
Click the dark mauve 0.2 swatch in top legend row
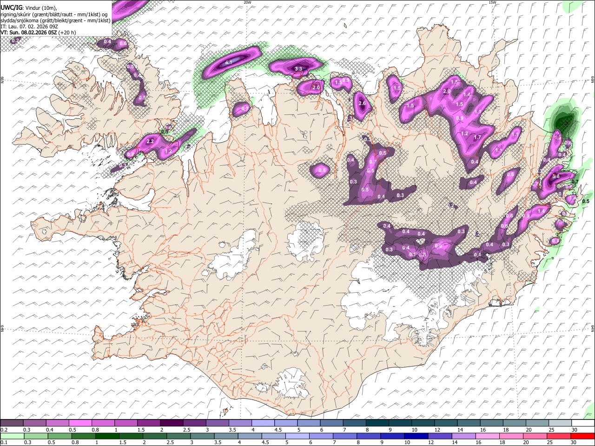pyautogui.click(x=12, y=423)
